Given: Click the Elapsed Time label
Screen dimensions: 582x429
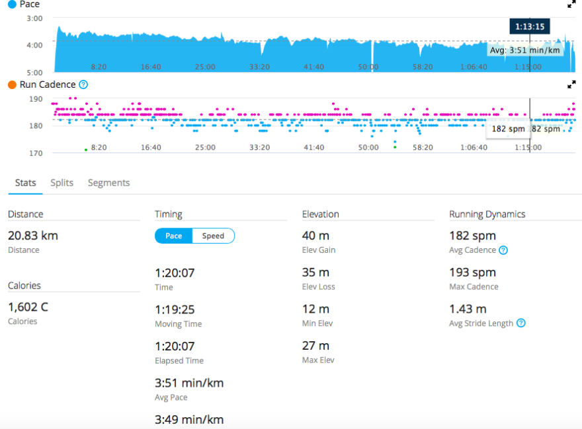Looking at the screenshot, I should [x=179, y=360].
